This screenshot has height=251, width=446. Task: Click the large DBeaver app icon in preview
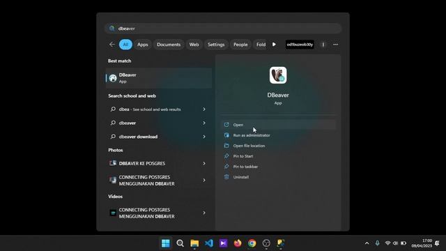pyautogui.click(x=278, y=75)
